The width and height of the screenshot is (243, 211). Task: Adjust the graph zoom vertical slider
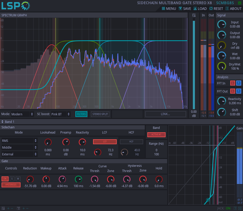point(194,63)
